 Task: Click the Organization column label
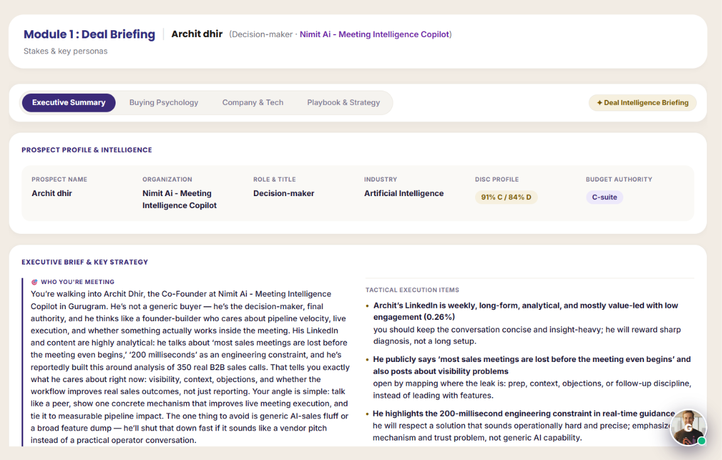tap(167, 180)
